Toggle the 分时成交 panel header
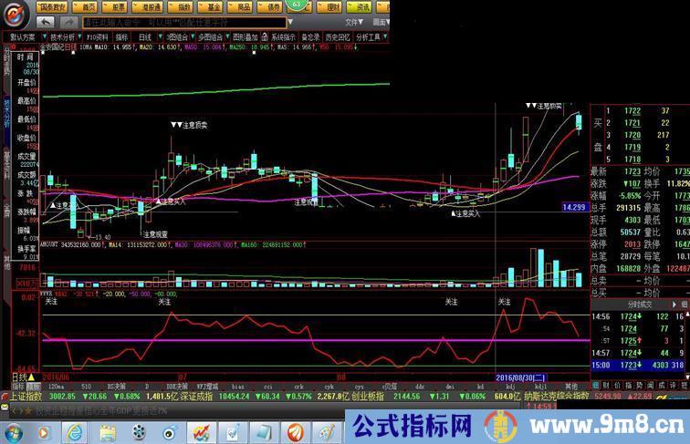Screen dimensions: 690x444 639,305
